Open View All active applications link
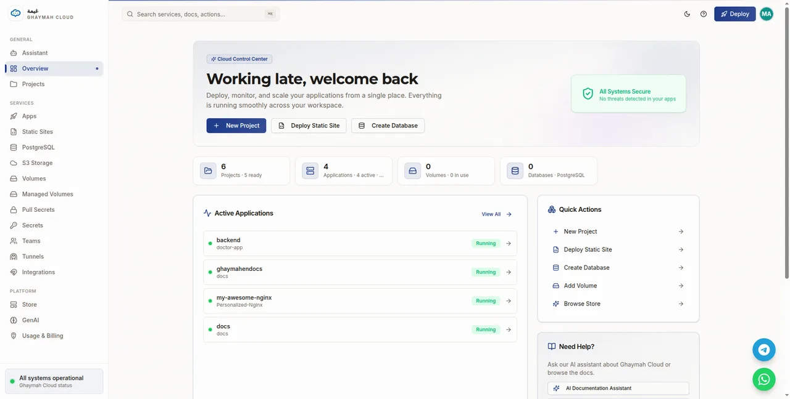The height and width of the screenshot is (399, 790). [497, 214]
